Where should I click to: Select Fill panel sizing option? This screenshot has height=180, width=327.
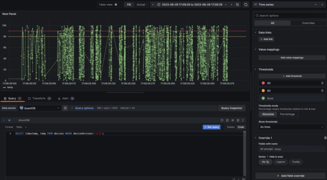(129, 4)
